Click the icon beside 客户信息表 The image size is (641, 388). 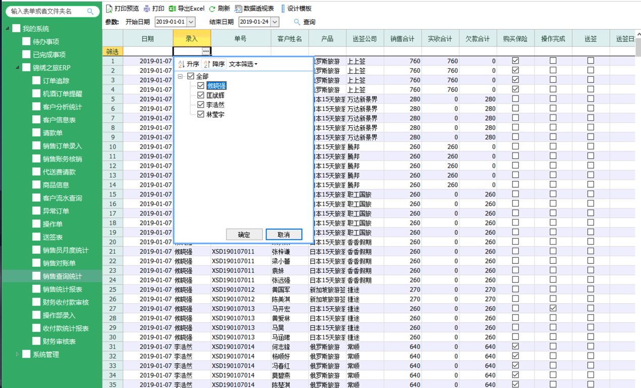[x=36, y=120]
